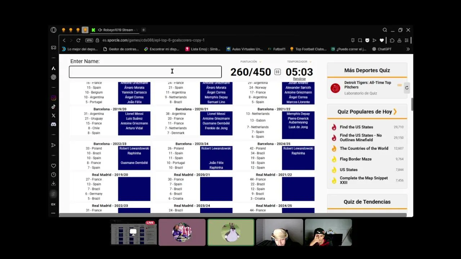The height and width of the screenshot is (259, 461).
Task: Open Opera menu logo
Action: pos(53,30)
